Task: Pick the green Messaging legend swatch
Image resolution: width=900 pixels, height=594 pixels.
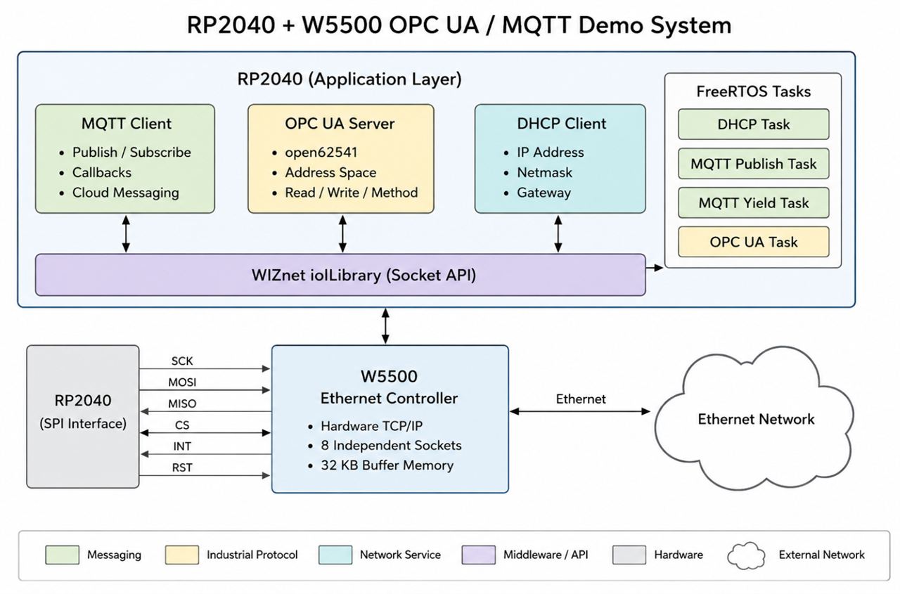Action: (x=62, y=555)
